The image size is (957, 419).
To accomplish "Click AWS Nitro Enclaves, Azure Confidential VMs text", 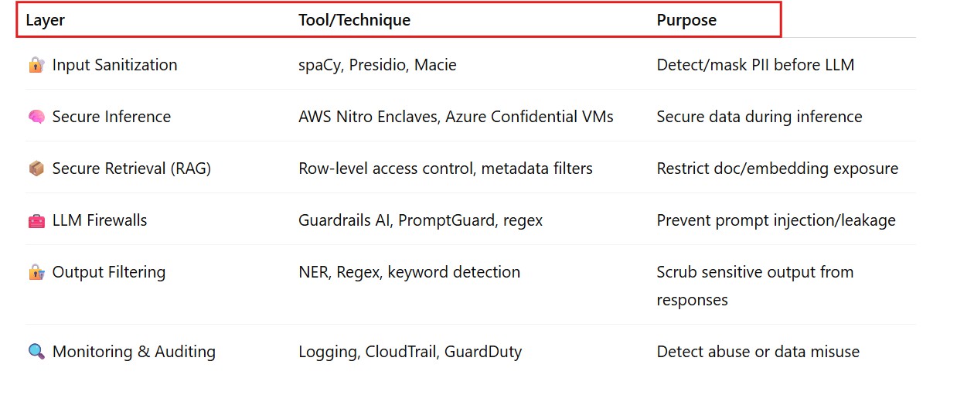I will tap(456, 117).
